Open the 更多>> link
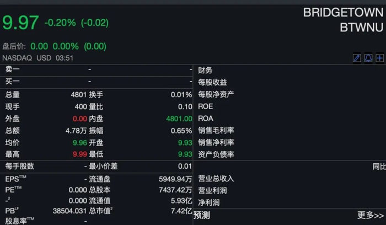The height and width of the screenshot is (225, 386). click(x=371, y=215)
